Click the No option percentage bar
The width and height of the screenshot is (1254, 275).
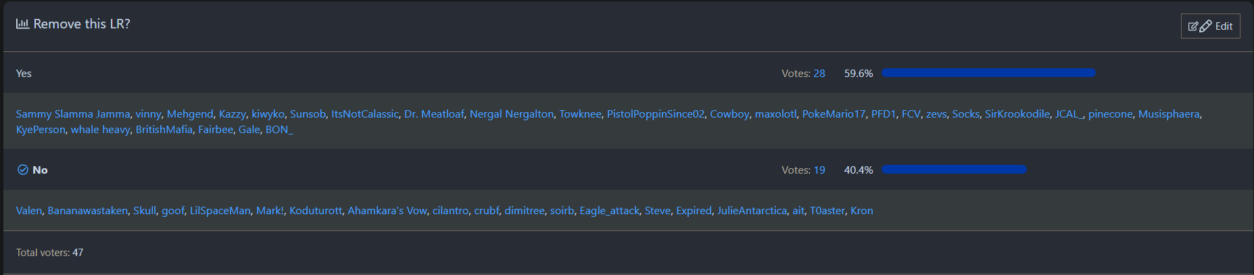pos(954,170)
